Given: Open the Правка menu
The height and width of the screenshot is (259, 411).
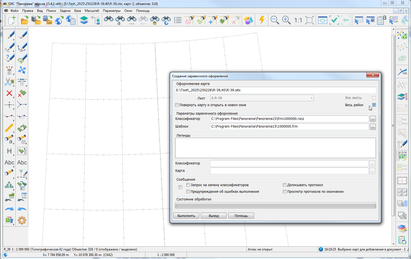Looking at the screenshot, I should tap(28, 11).
